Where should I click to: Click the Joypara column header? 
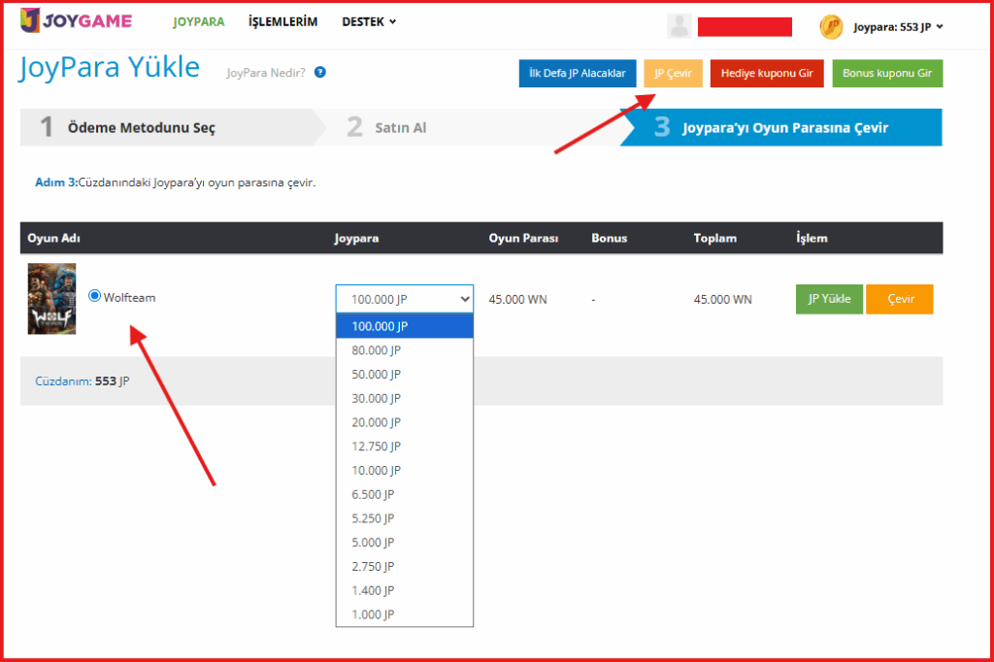pos(356,239)
